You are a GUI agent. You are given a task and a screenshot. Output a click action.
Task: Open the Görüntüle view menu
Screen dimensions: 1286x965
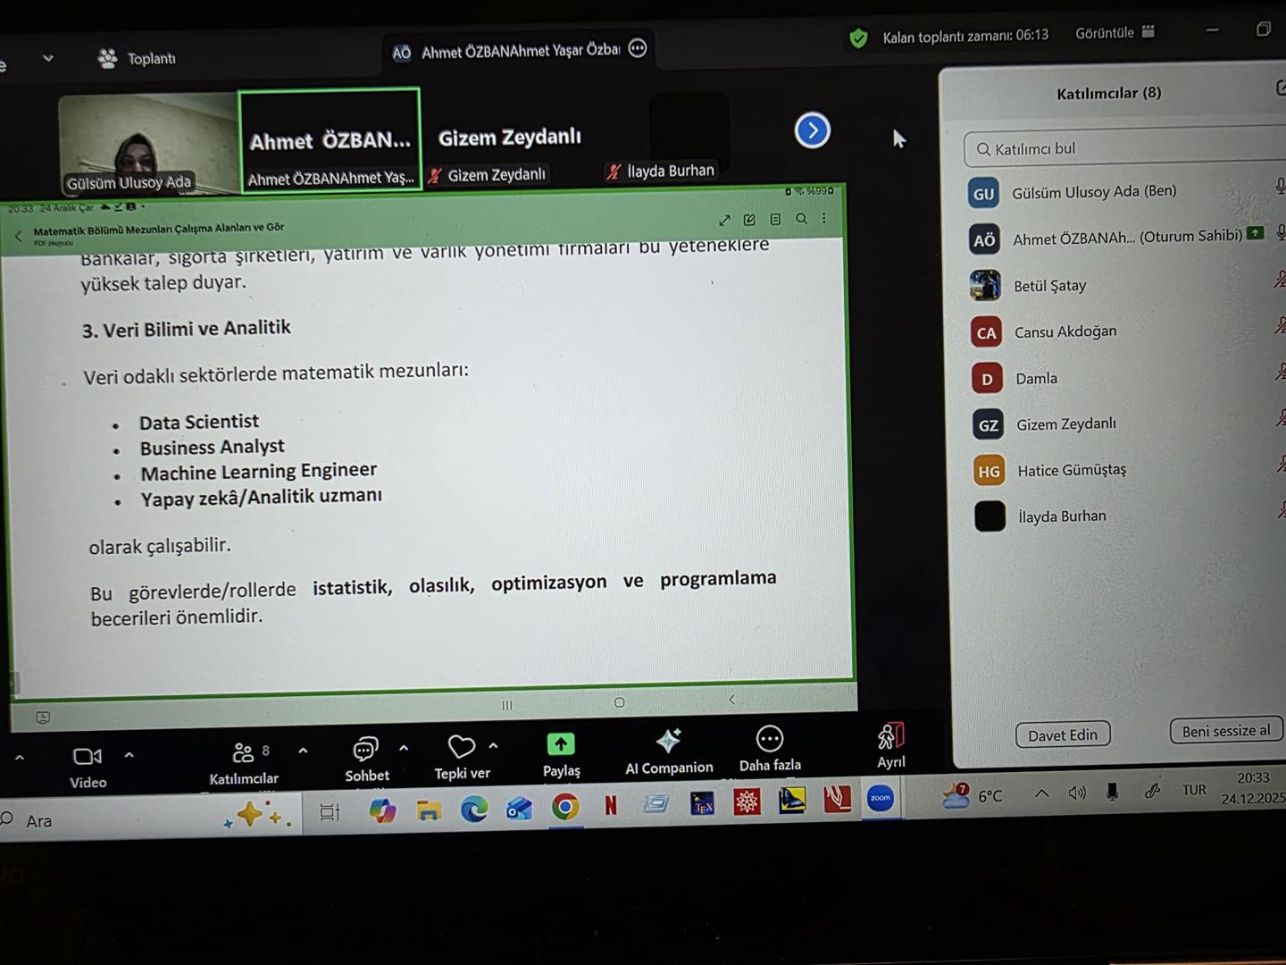[x=1115, y=33]
